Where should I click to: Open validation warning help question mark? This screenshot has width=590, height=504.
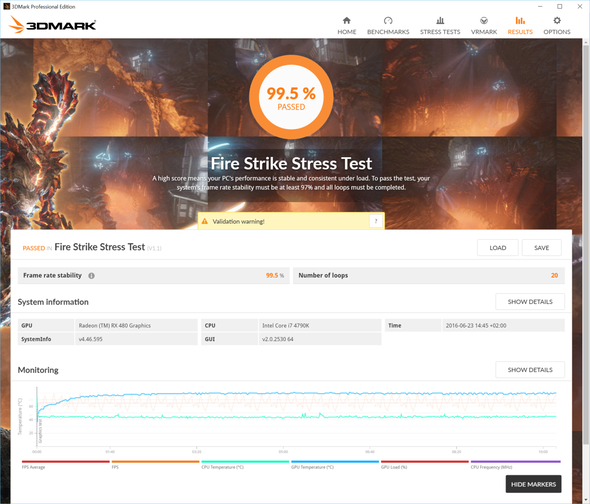376,221
